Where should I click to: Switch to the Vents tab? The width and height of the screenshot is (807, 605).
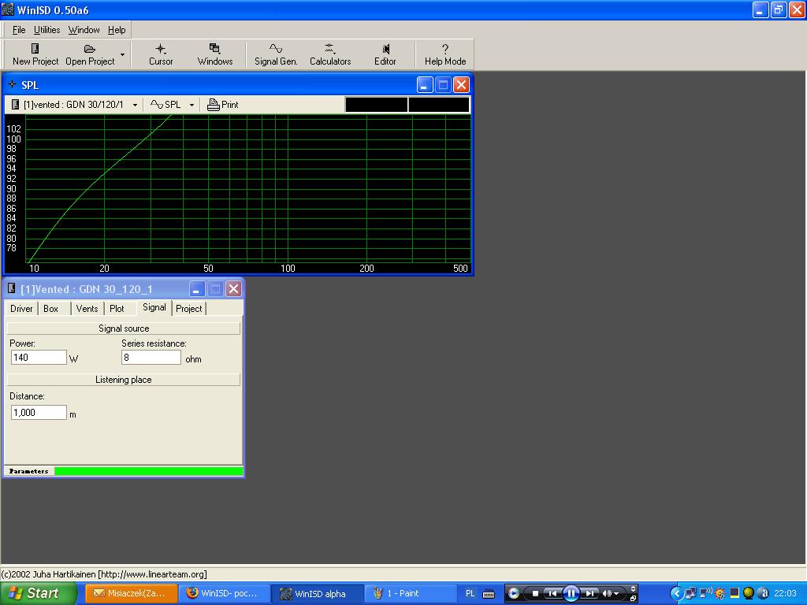(87, 309)
